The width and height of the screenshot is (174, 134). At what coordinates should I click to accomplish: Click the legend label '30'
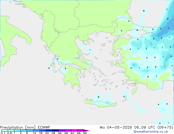tap(60, 133)
